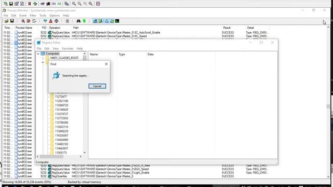This screenshot has height=187, width=333.
Task: Select the HKEY_CLASSES_ROOT tree item
Action: 65,58
